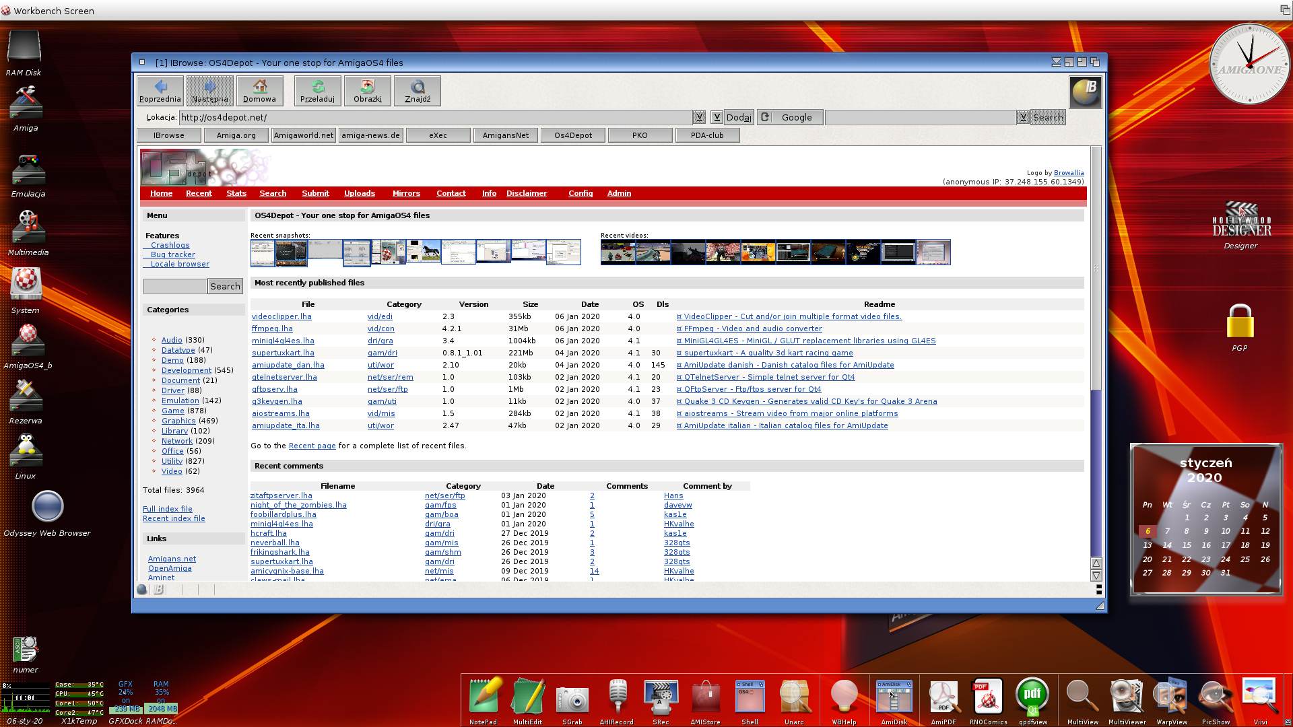Open the Amiga drawer icon

click(26, 108)
